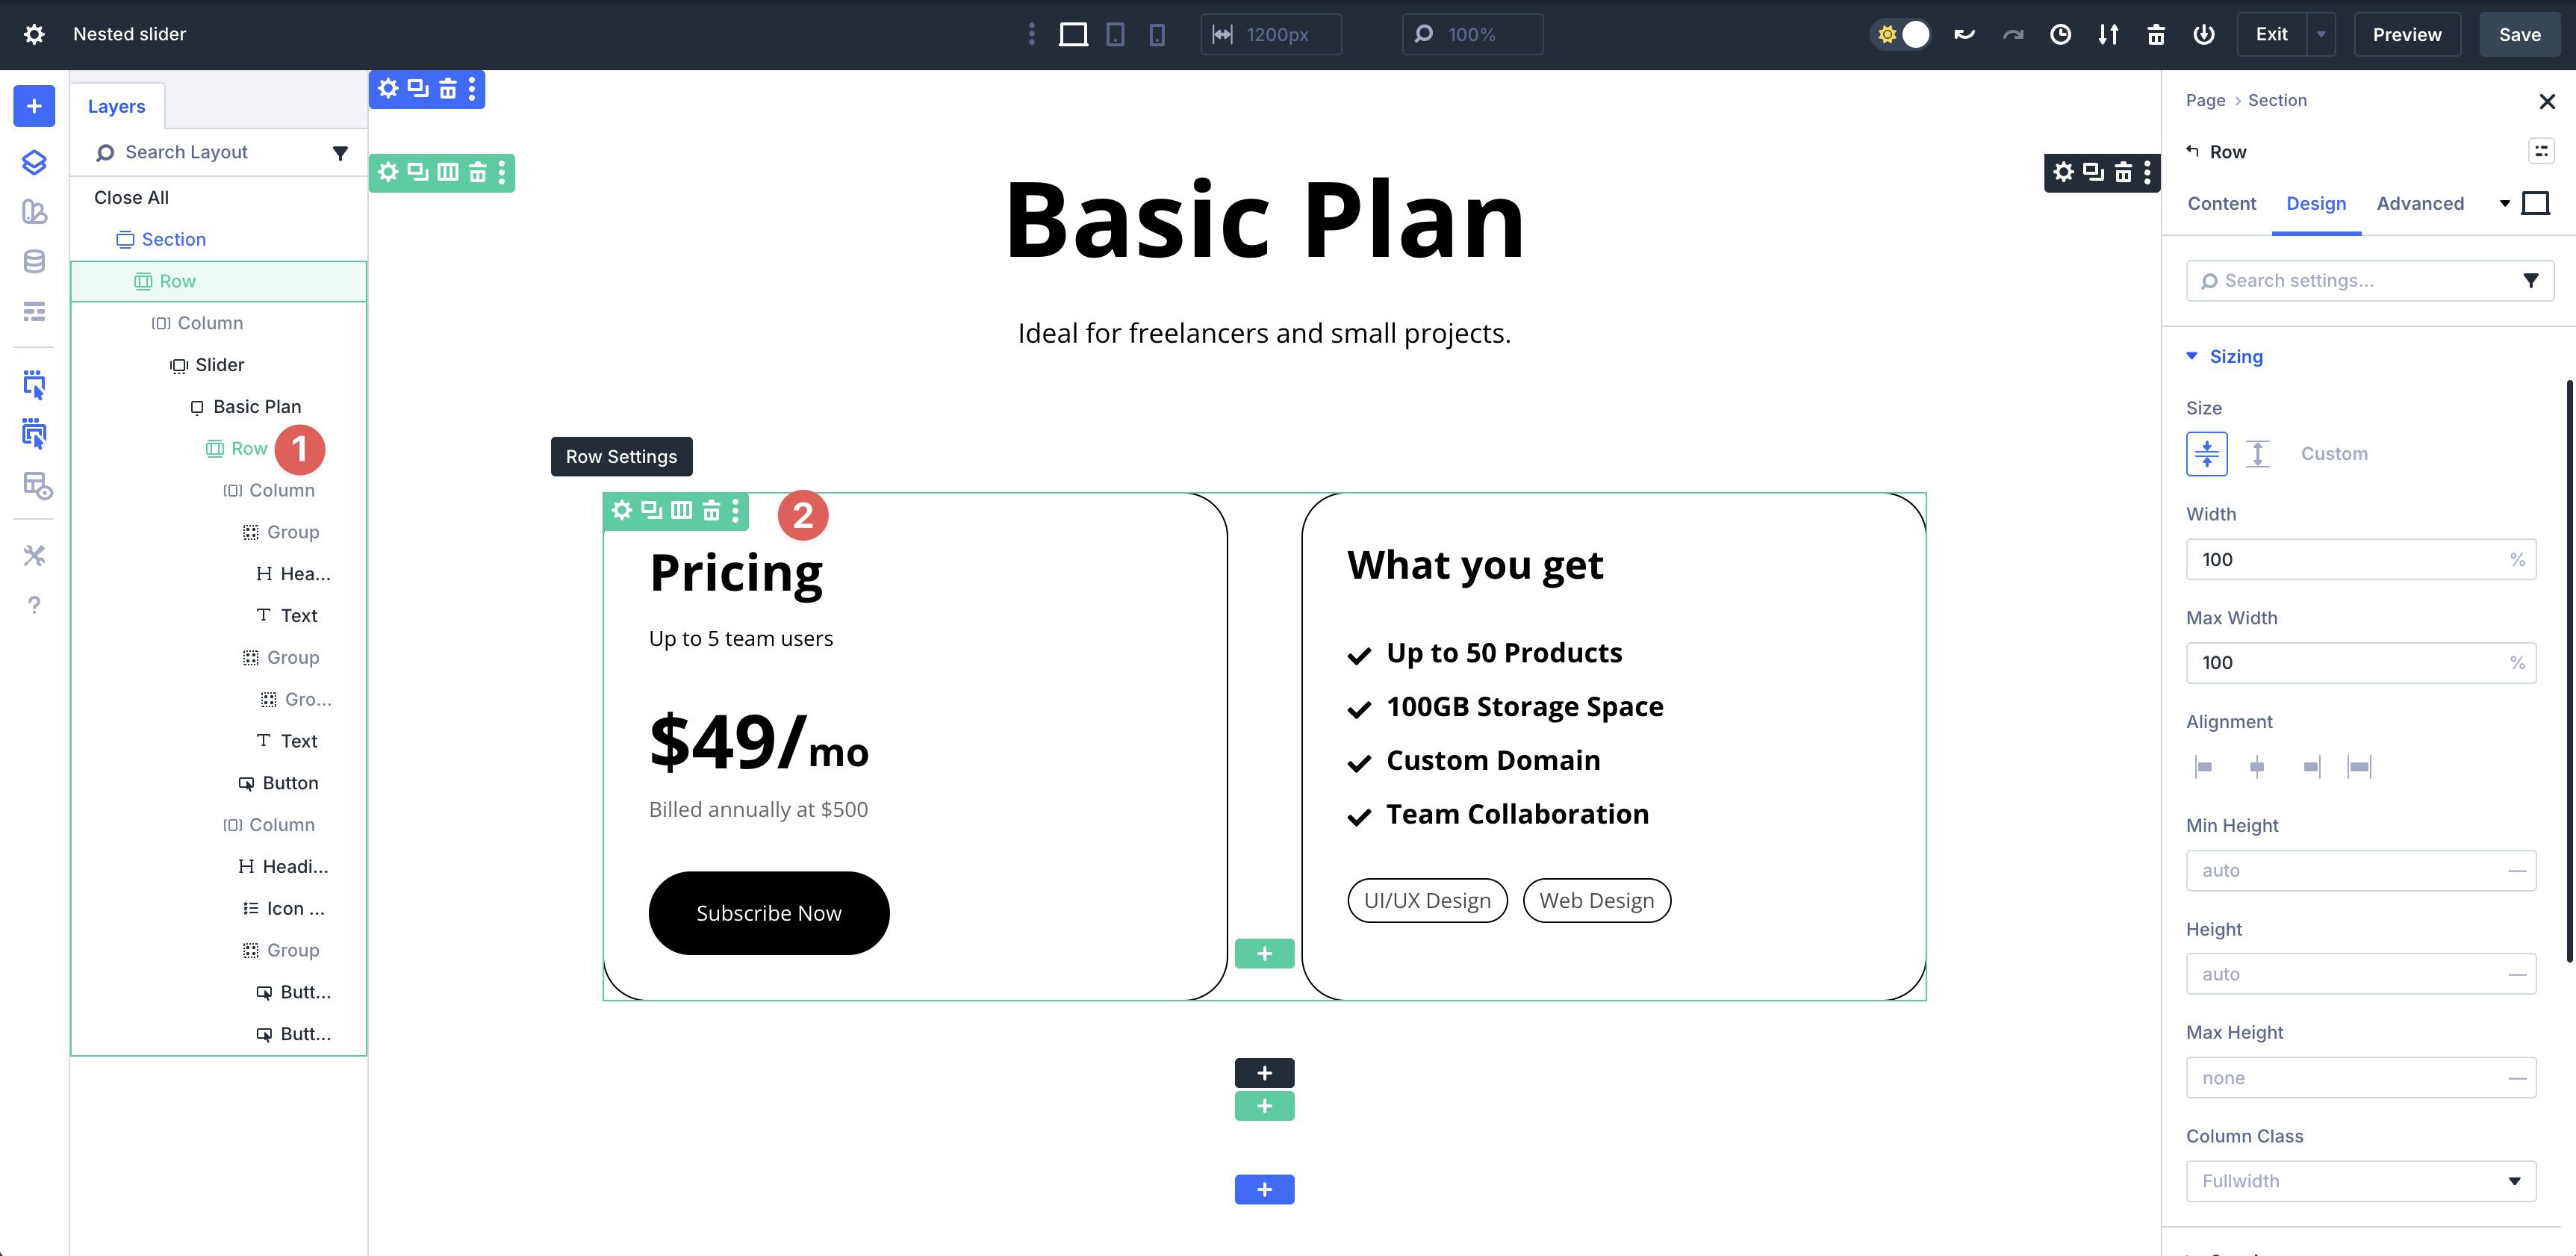Click the blue add element plus button
The image size is (2576, 1256).
pyautogui.click(x=34, y=106)
